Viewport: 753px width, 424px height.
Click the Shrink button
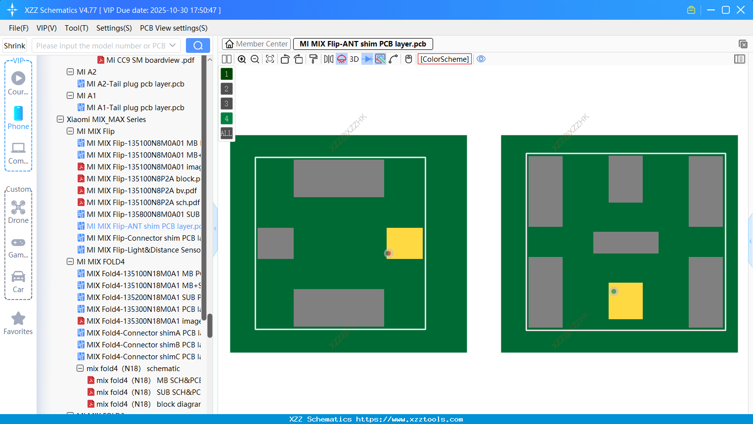pos(15,46)
